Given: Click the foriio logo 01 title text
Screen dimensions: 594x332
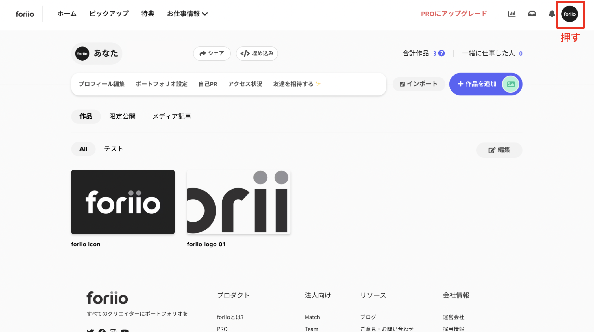Looking at the screenshot, I should (x=206, y=244).
